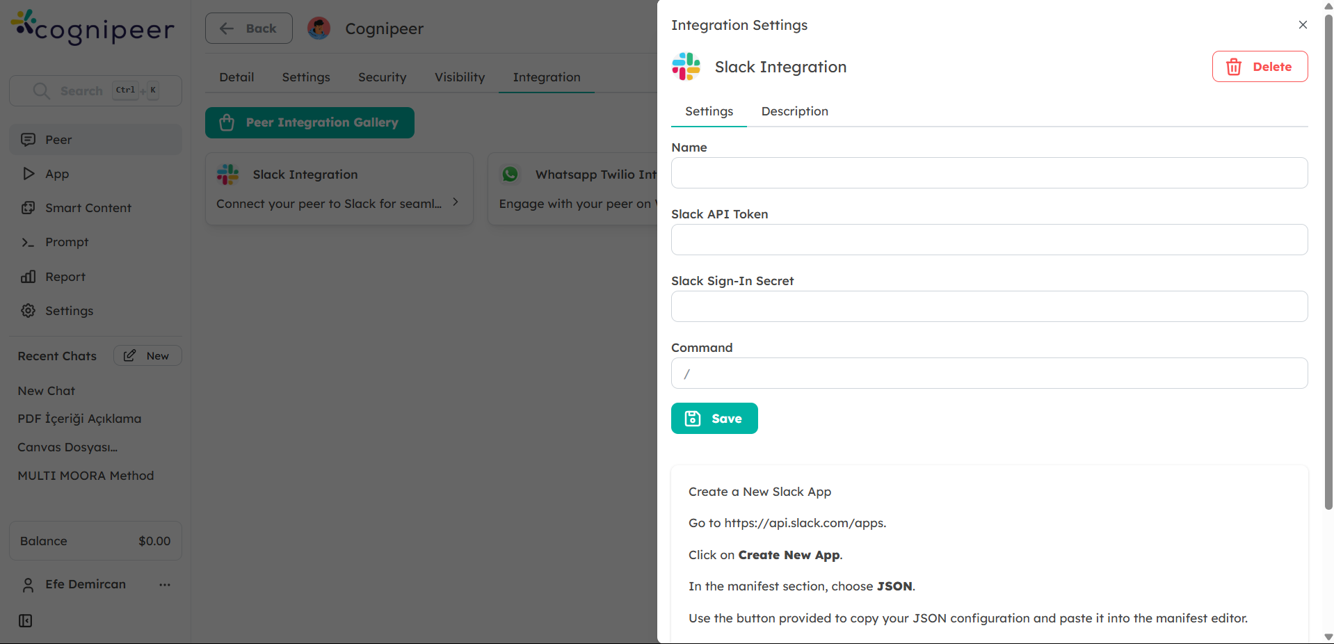Open user options menu beside Efe Demircan
The height and width of the screenshot is (644, 1334).
coord(165,585)
